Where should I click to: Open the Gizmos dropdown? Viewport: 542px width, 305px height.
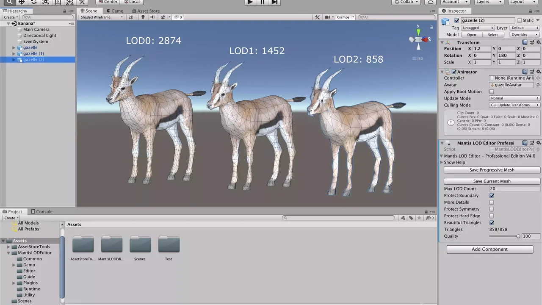[345, 17]
